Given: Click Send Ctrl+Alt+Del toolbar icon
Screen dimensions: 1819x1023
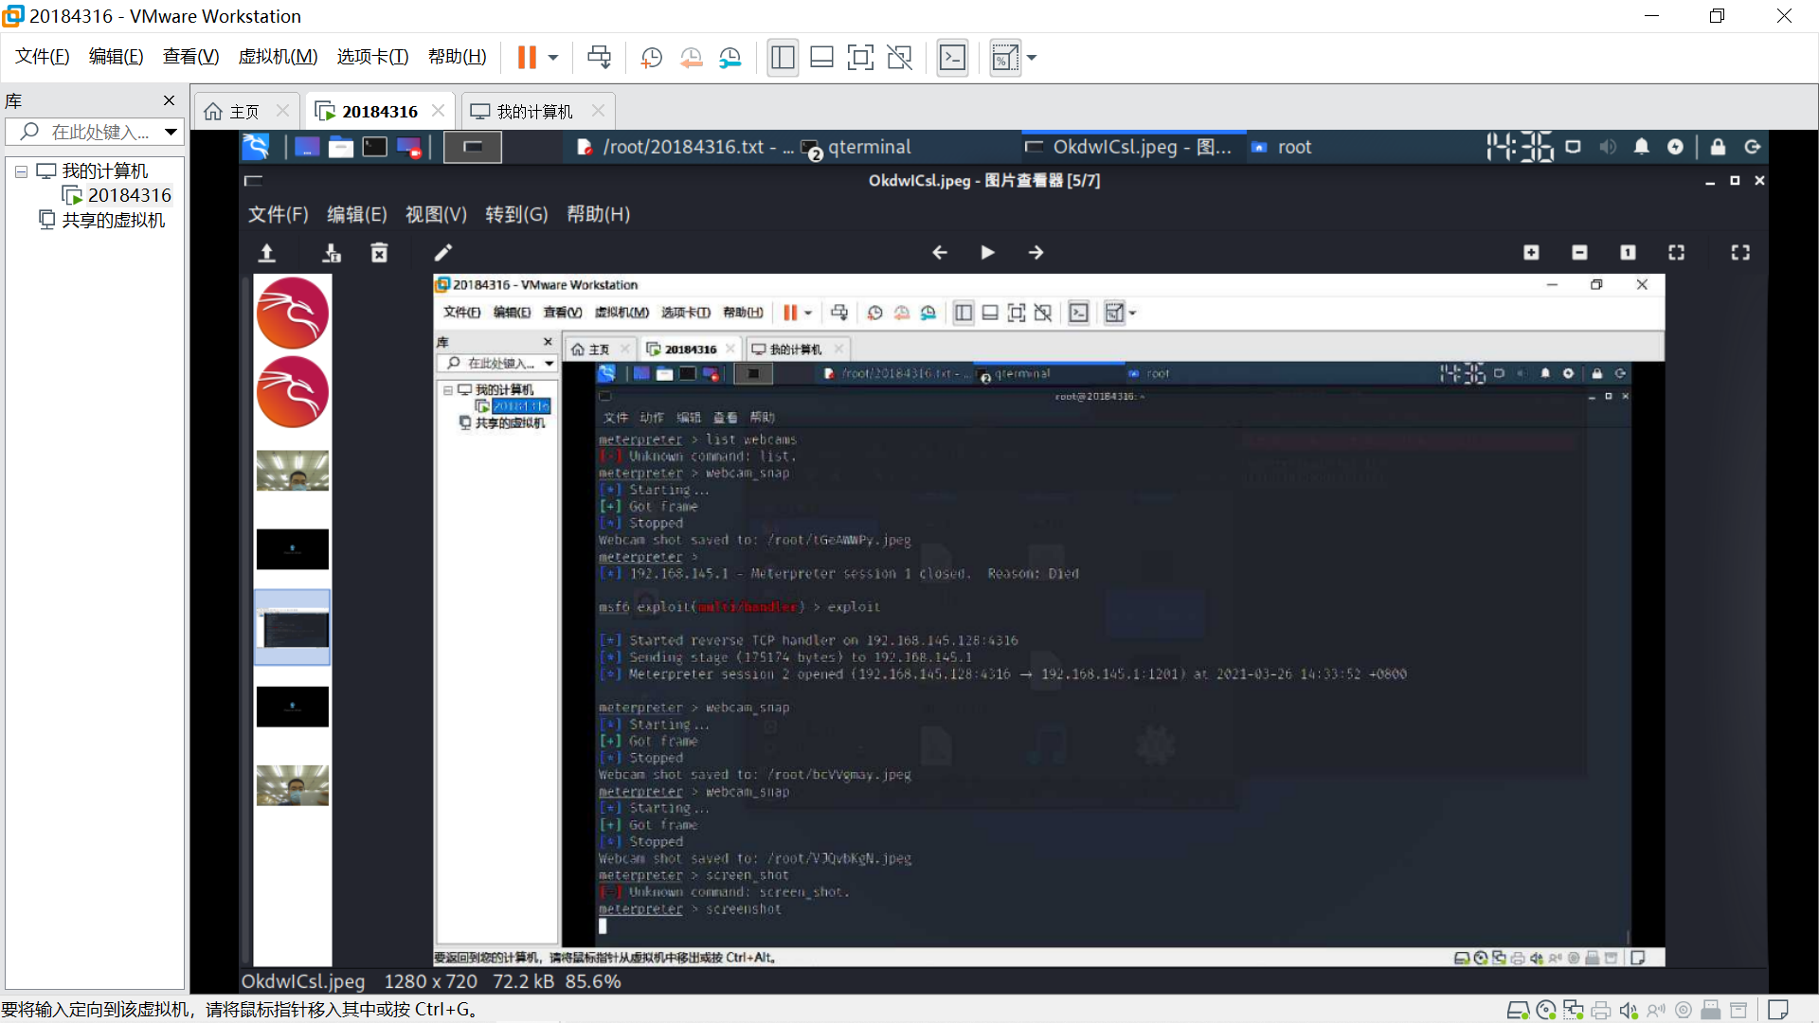Looking at the screenshot, I should click(x=599, y=58).
